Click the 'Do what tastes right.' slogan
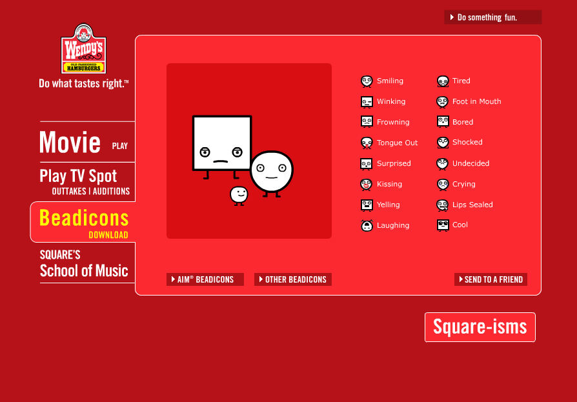The image size is (577, 402). pos(83,83)
